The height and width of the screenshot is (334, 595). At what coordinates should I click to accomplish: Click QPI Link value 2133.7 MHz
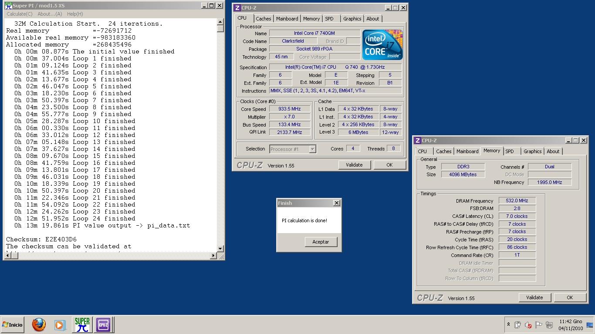click(290, 132)
